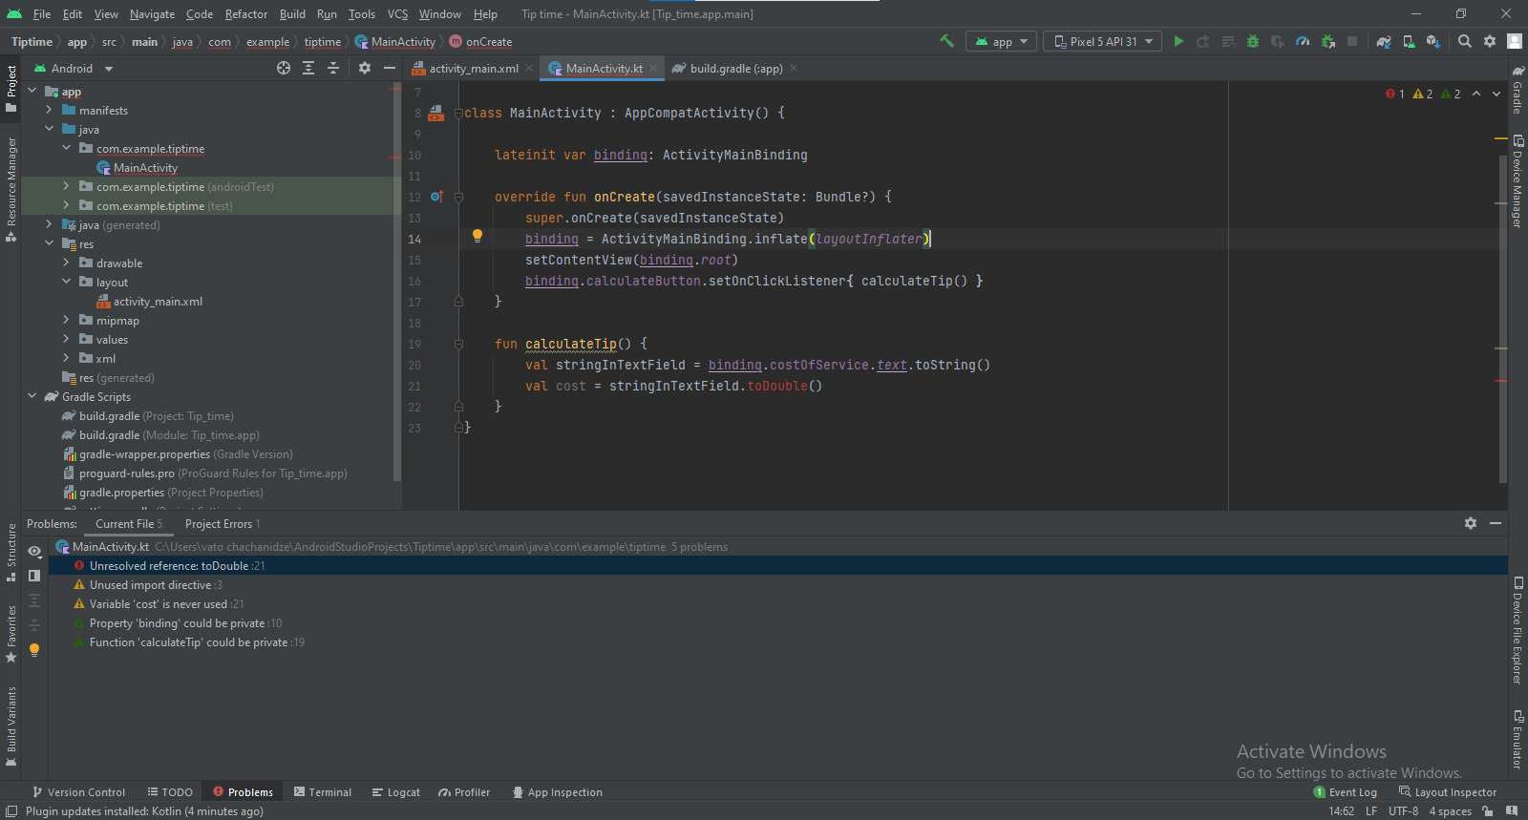
Task: Toggle the Gradle side panel
Action: (x=1517, y=89)
